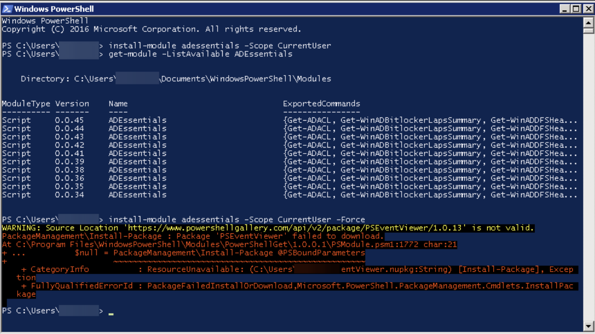Maximize the Windows PowerShell window
Image resolution: width=595 pixels, height=334 pixels.
pyautogui.click(x=575, y=8)
